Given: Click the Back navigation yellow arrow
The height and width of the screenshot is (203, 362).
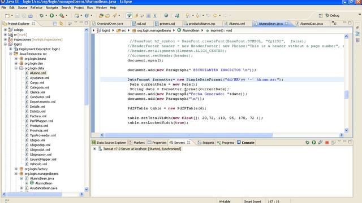Looking at the screenshot, I should [215, 16].
